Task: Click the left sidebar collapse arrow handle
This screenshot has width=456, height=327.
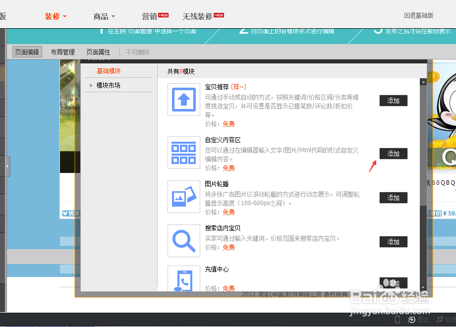Action: point(8,166)
